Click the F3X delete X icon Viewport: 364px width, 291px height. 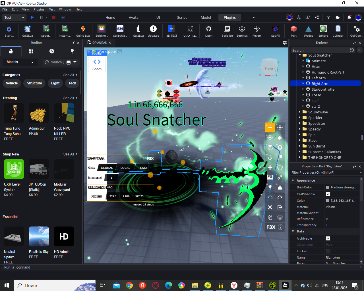[x=270, y=207]
